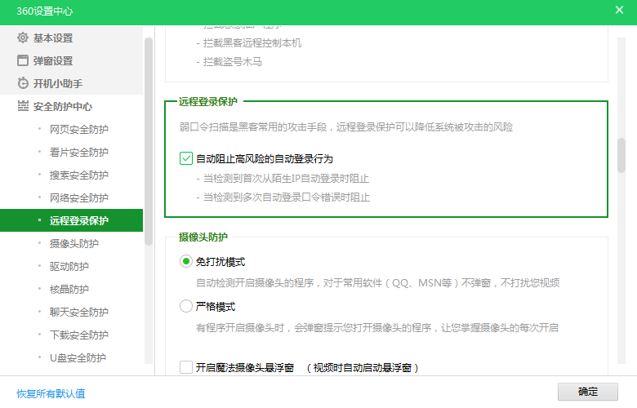This screenshot has height=408, width=637.
Task: Click the 基本设置 gear icon
Action: 23,38
